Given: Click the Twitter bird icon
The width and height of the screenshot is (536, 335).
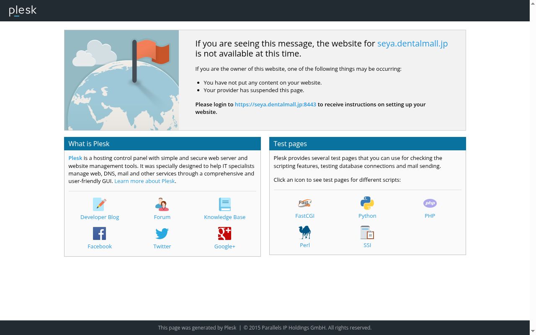Looking at the screenshot, I should pyautogui.click(x=162, y=233).
